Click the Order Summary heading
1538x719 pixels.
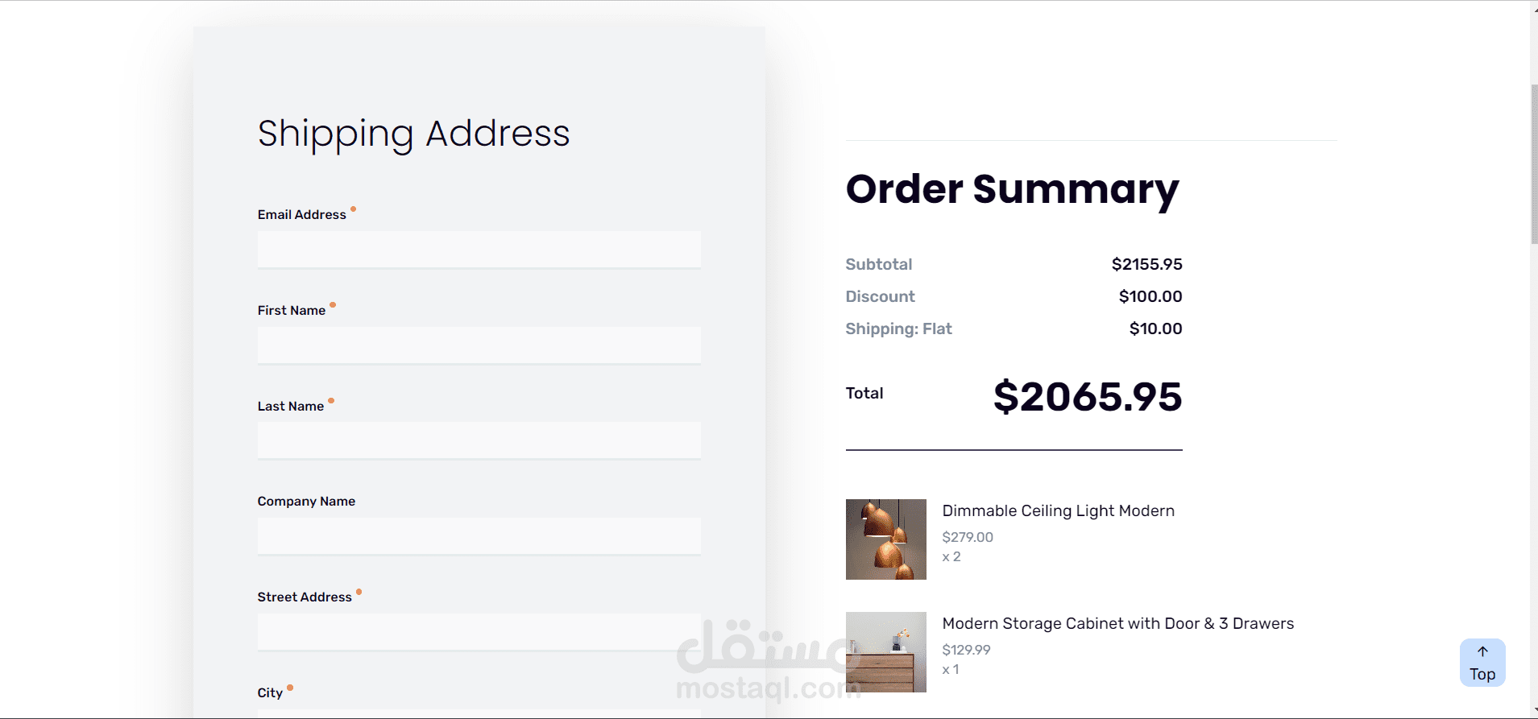point(1012,190)
